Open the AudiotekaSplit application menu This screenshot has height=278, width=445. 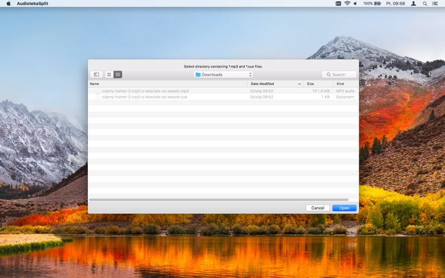(32, 3)
